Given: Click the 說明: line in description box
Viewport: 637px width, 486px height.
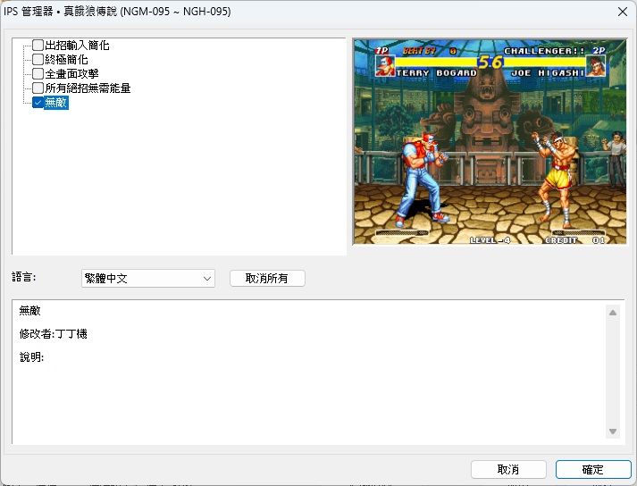Looking at the screenshot, I should [x=31, y=357].
